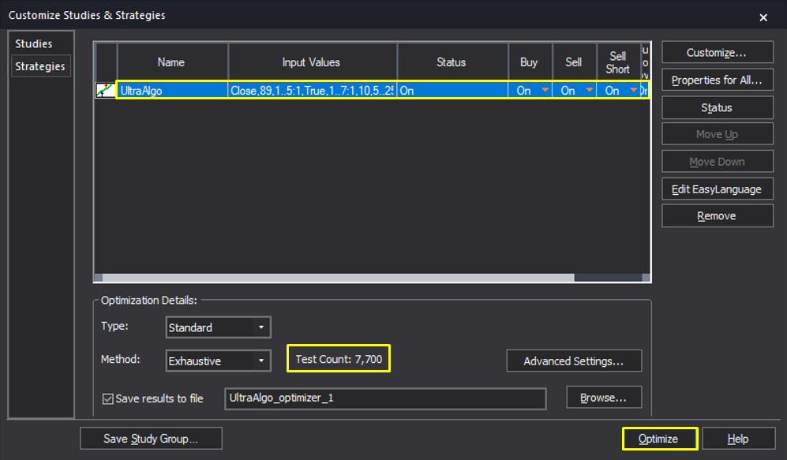
Task: Expand the Type dropdown set to Standard
Action: click(219, 327)
